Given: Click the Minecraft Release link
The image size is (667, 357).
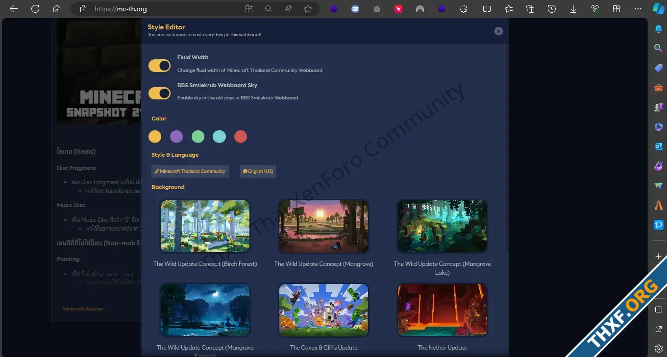Looking at the screenshot, I should 83,309.
